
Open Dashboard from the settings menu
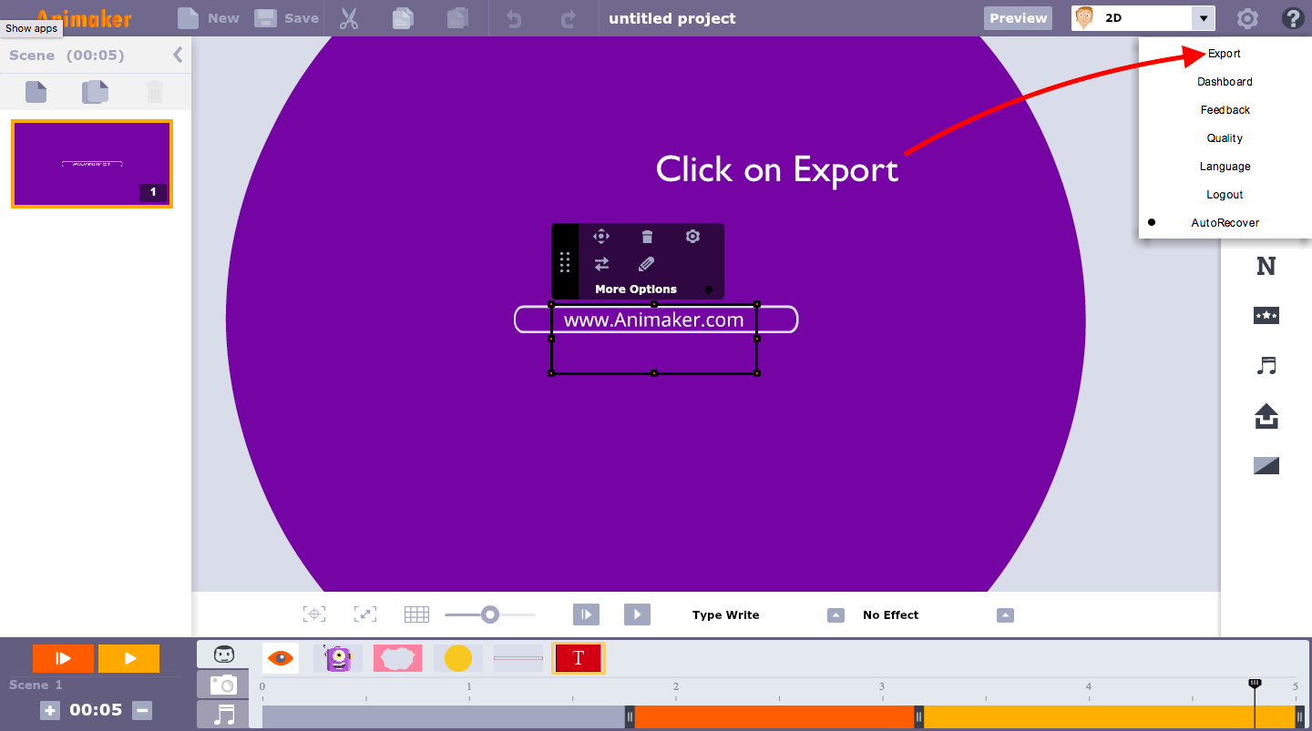coord(1225,82)
